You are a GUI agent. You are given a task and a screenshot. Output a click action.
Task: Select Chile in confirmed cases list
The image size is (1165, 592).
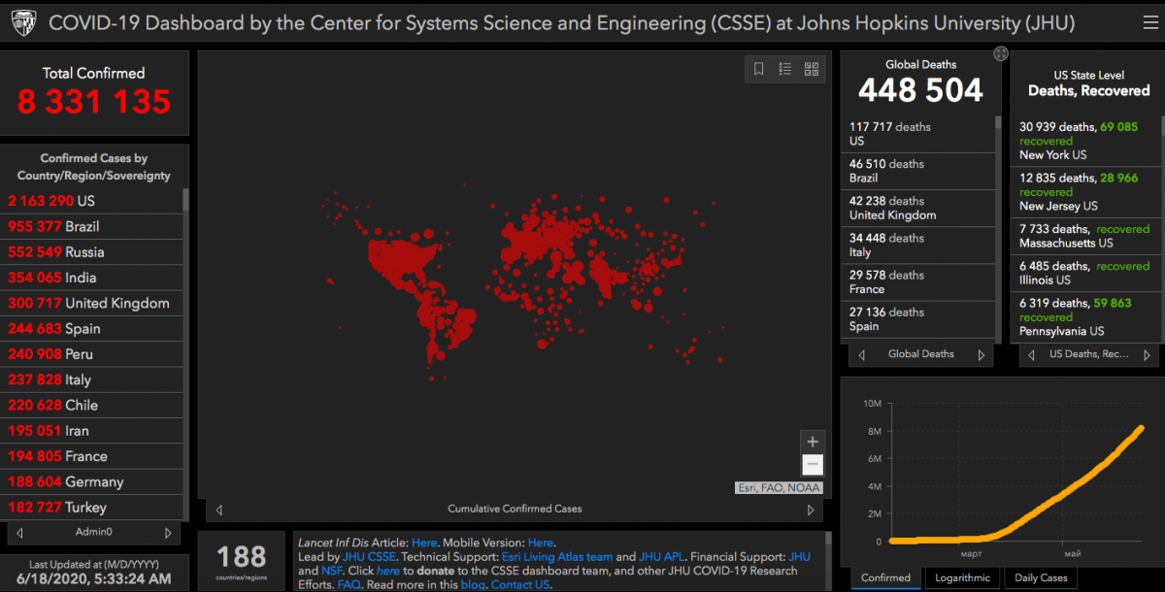91,405
